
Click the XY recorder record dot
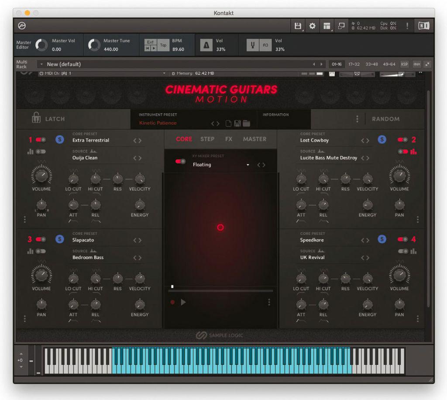coord(172,302)
